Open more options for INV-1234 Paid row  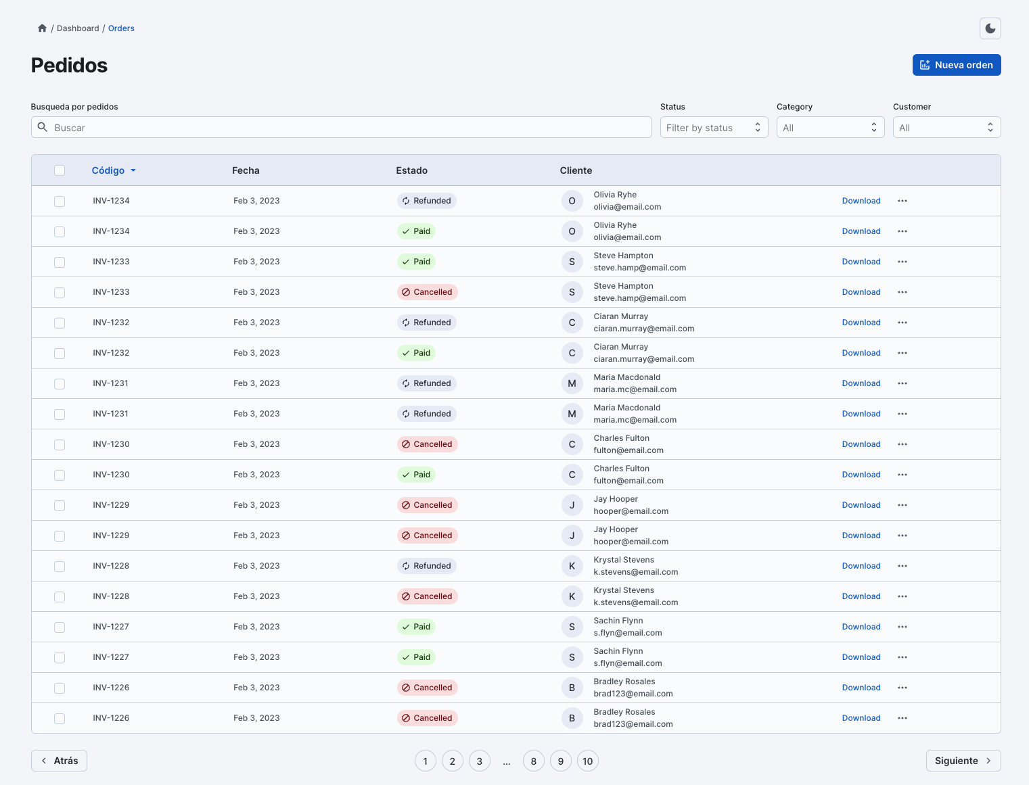902,231
